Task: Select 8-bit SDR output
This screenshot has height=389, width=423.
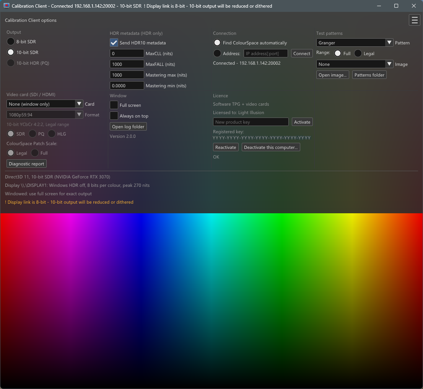Action: pos(11,42)
